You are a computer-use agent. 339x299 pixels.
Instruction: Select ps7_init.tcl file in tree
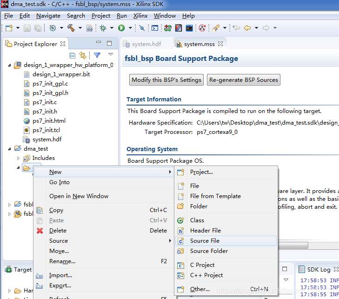[x=46, y=130]
